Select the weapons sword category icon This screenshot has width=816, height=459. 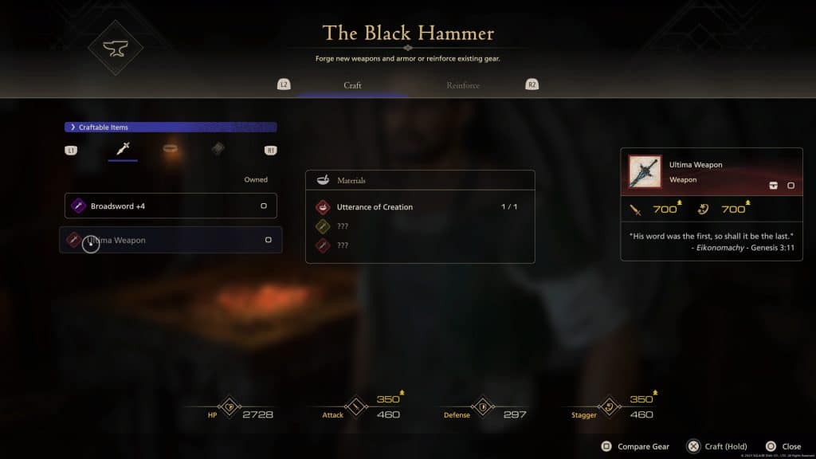click(x=123, y=148)
